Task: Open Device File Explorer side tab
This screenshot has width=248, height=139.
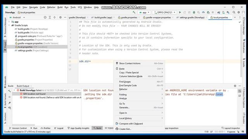Action: (244, 98)
